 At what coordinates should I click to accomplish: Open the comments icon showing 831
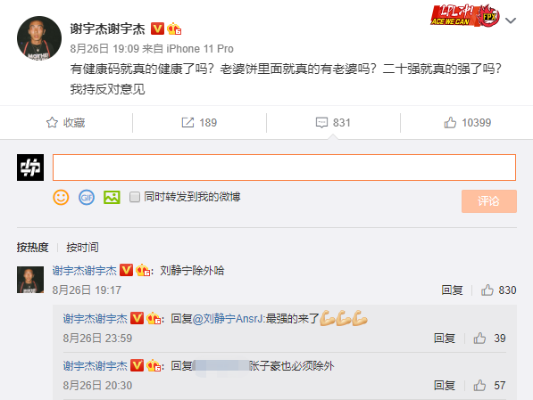tap(321, 122)
